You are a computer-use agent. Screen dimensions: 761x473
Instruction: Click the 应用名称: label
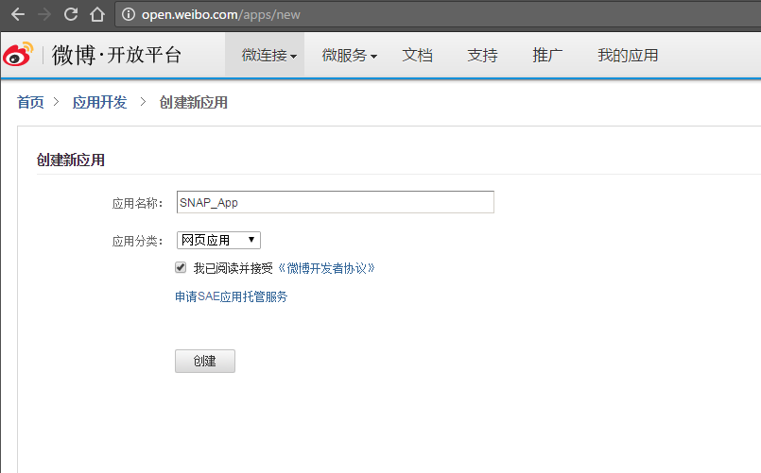[x=137, y=203]
